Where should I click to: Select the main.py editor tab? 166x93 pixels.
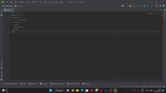[x=9, y=10]
